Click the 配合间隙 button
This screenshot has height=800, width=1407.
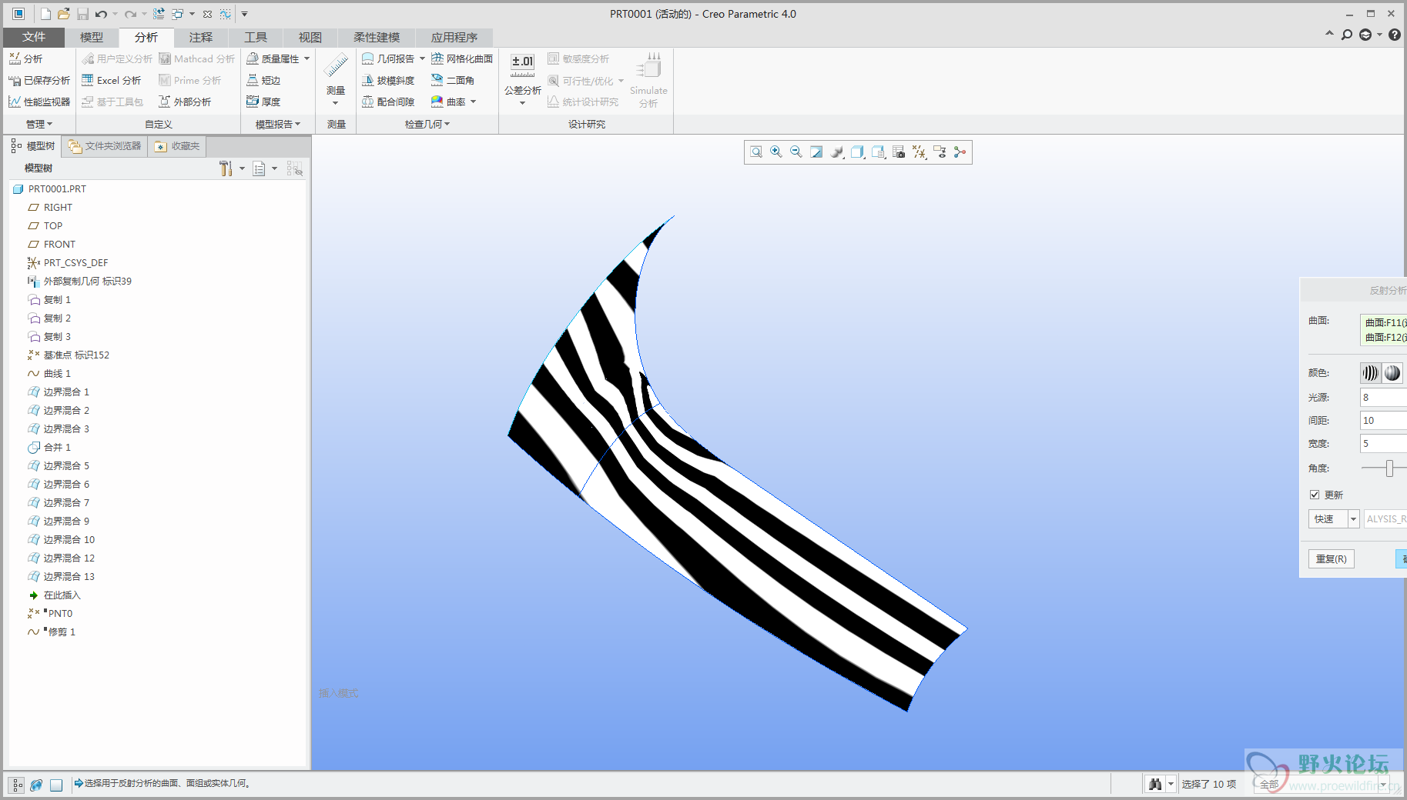click(388, 102)
